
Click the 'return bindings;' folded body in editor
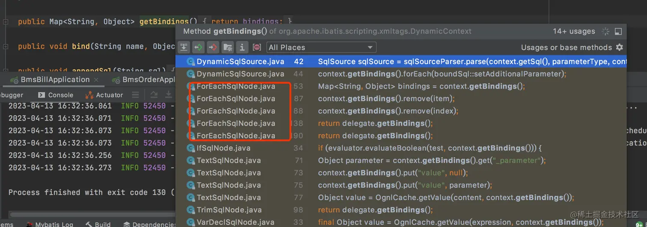point(247,21)
